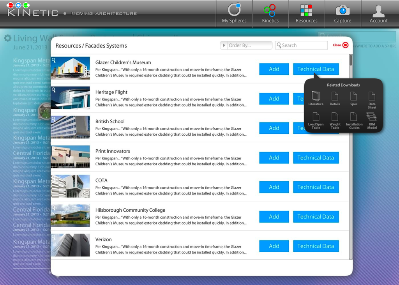Add Print Innovators resource
The image size is (399, 285).
click(274, 158)
